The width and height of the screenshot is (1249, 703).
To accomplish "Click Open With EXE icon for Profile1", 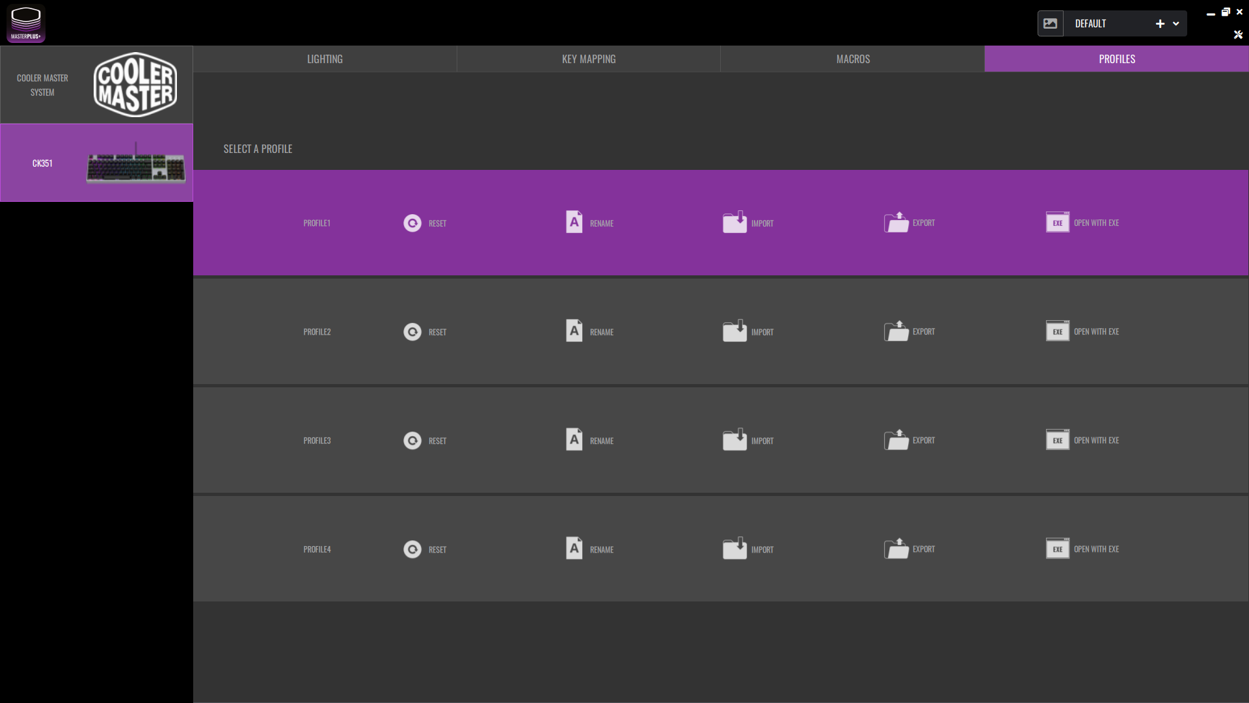I will click(x=1057, y=223).
